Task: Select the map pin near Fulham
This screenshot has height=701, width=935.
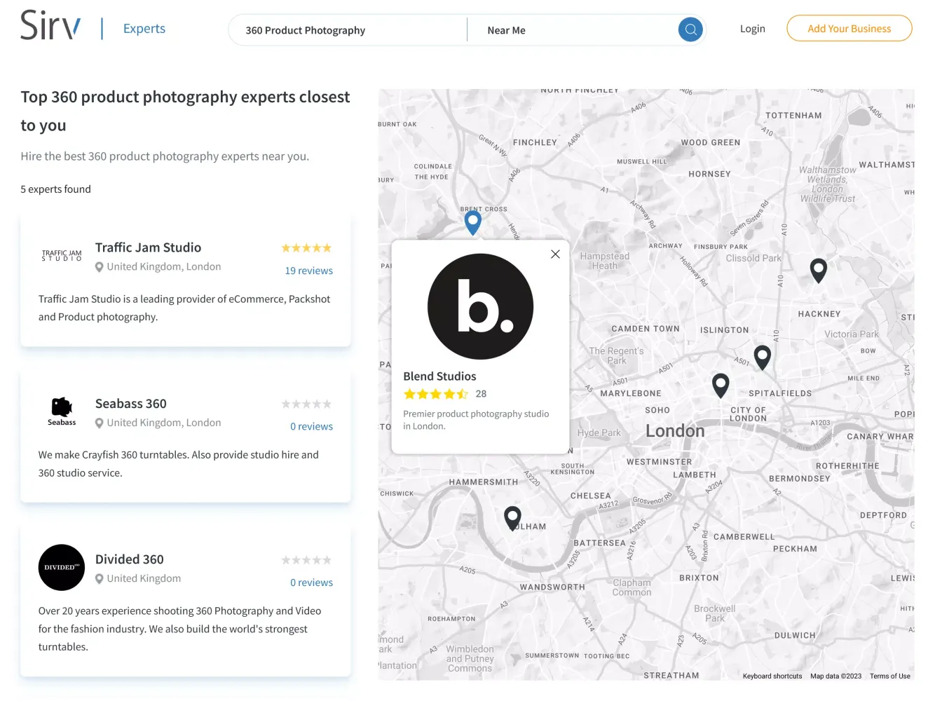Action: (x=513, y=518)
